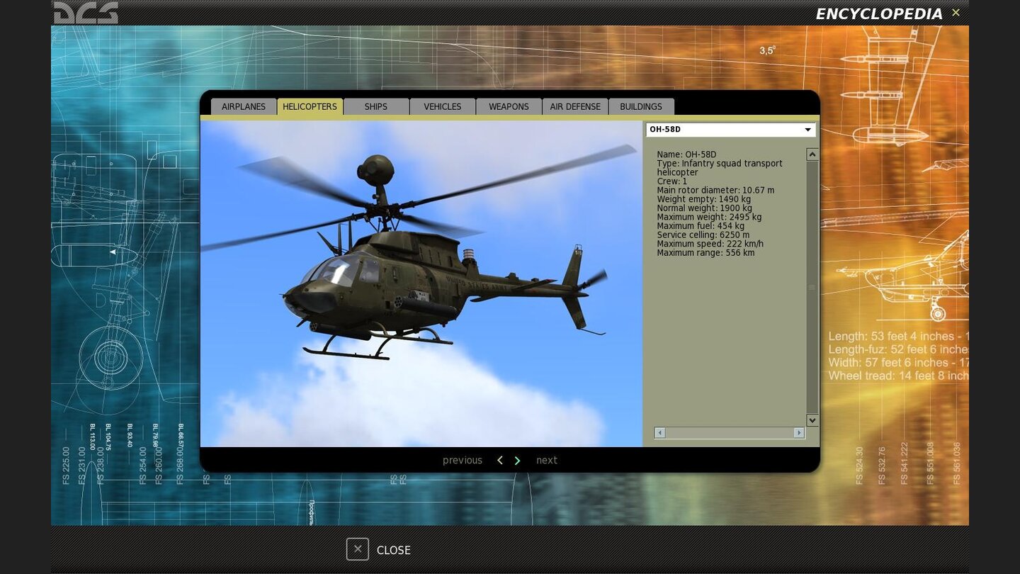This screenshot has width=1020, height=574.
Task: Click the OH-58D helicopter preview image
Action: pyautogui.click(x=421, y=283)
